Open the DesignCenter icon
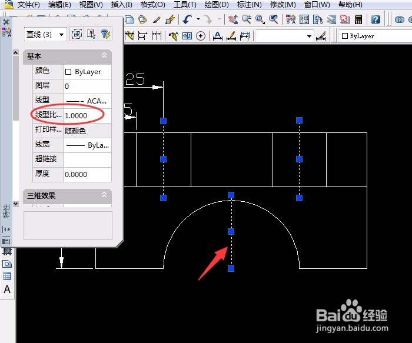The height and width of the screenshot is (343, 412). point(304,19)
